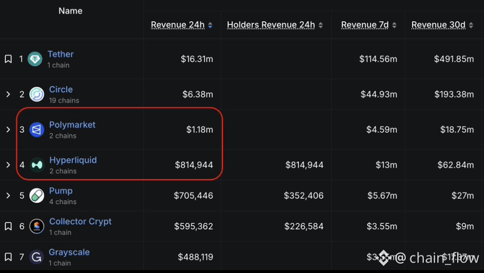The width and height of the screenshot is (484, 273).
Task: Open the Pump protocol link
Action: (61, 191)
